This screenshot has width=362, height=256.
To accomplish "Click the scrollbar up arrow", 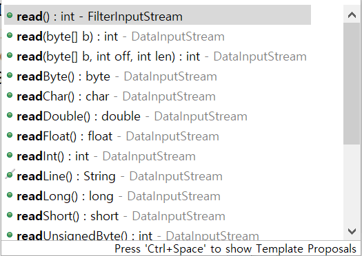I will tap(352, 15).
